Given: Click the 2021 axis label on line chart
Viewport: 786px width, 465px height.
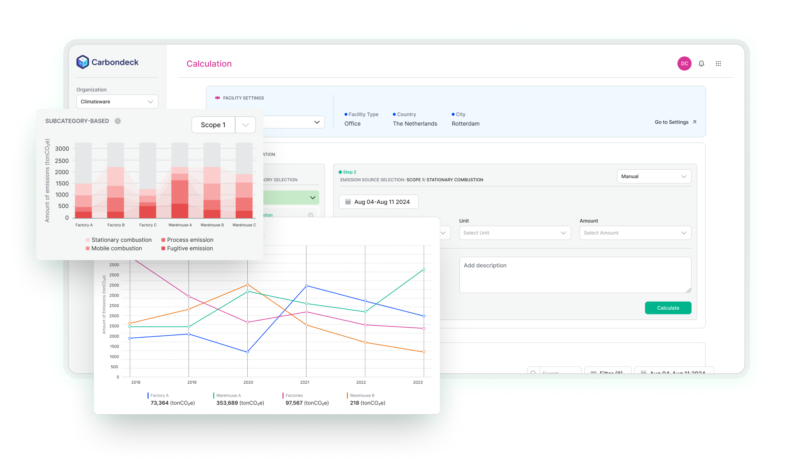Looking at the screenshot, I should [305, 382].
